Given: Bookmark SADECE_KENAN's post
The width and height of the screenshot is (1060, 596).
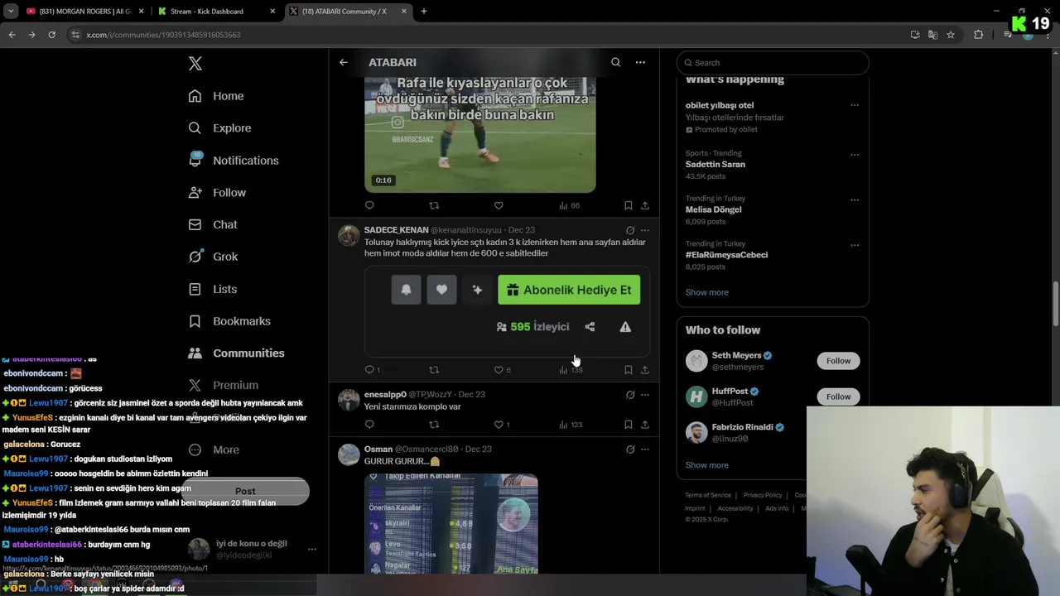Looking at the screenshot, I should click(629, 370).
